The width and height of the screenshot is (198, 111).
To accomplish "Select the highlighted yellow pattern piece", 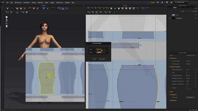I will pyautogui.click(x=47, y=78).
